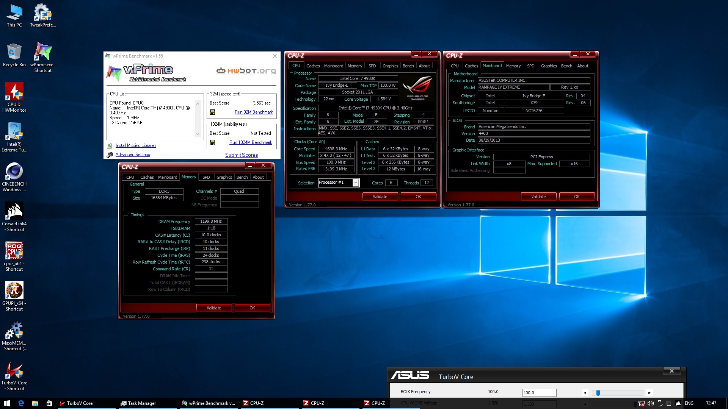Open Processor #1 selection dropdown

click(x=356, y=183)
